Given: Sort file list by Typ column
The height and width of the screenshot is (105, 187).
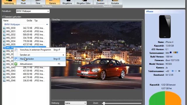Looking at the screenshot, I should [36, 21].
